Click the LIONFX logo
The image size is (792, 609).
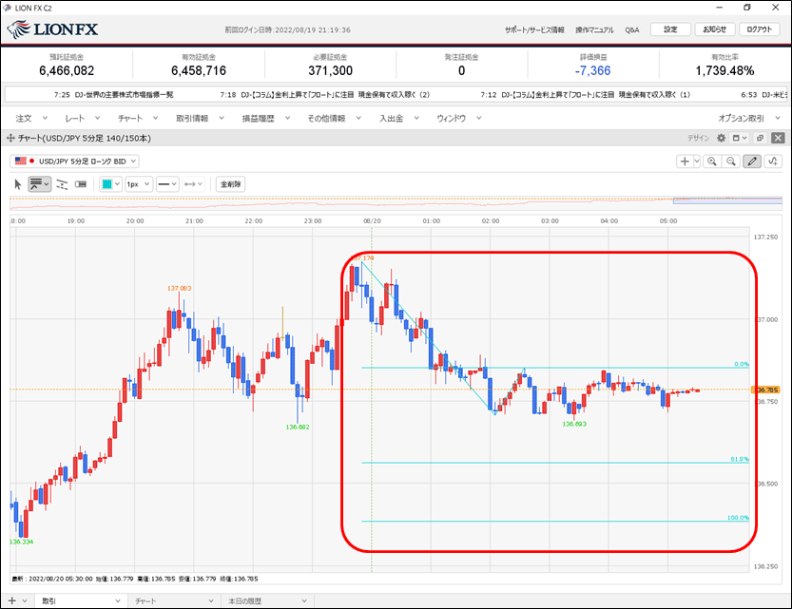52,29
